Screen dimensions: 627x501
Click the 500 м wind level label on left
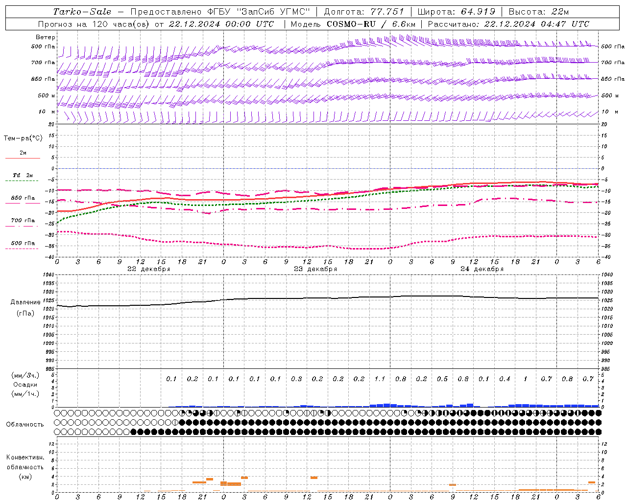coord(47,95)
